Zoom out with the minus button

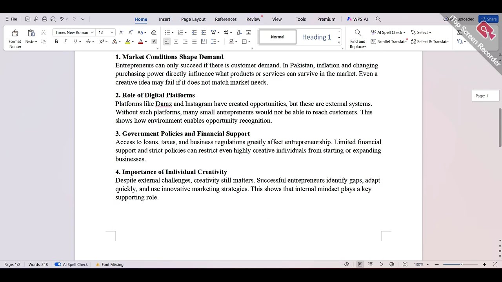point(437,264)
